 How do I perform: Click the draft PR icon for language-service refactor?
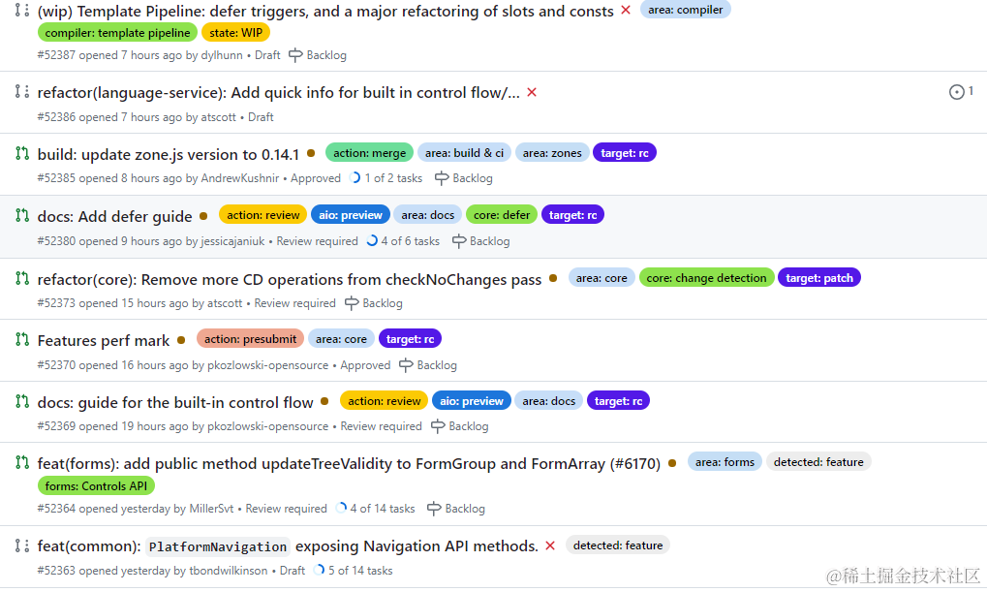pyautogui.click(x=22, y=91)
